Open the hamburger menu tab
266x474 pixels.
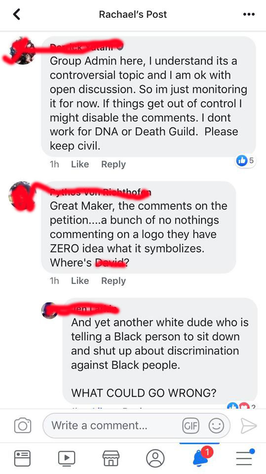(245, 457)
